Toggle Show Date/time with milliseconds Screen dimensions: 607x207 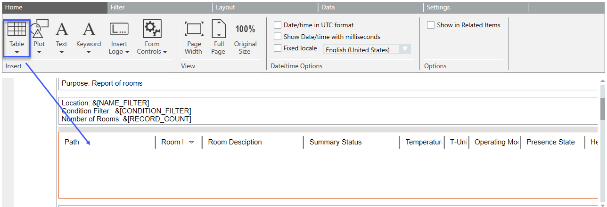(x=278, y=37)
